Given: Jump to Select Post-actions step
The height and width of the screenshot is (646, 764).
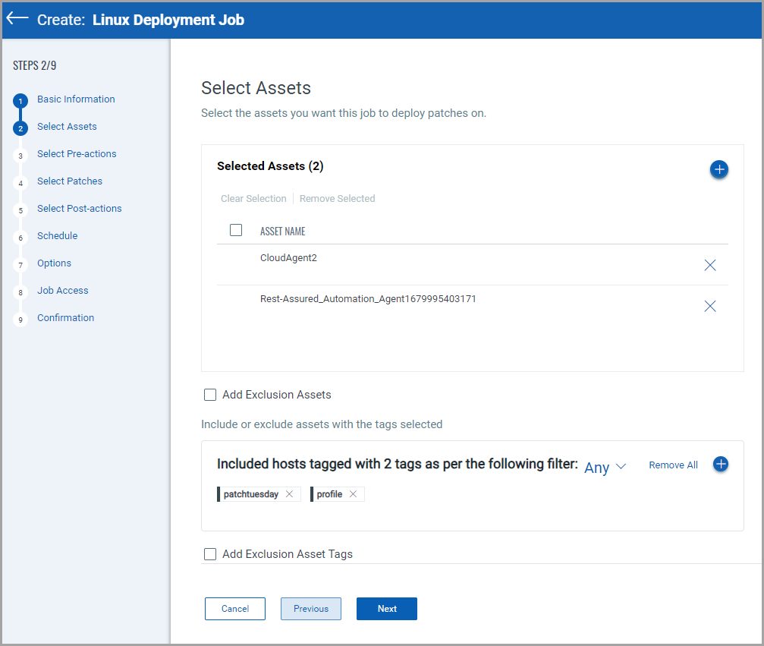Looking at the screenshot, I should pyautogui.click(x=80, y=208).
